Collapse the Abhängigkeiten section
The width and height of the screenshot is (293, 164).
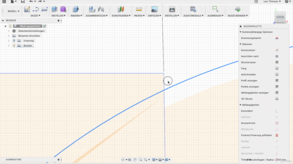[x=240, y=105]
